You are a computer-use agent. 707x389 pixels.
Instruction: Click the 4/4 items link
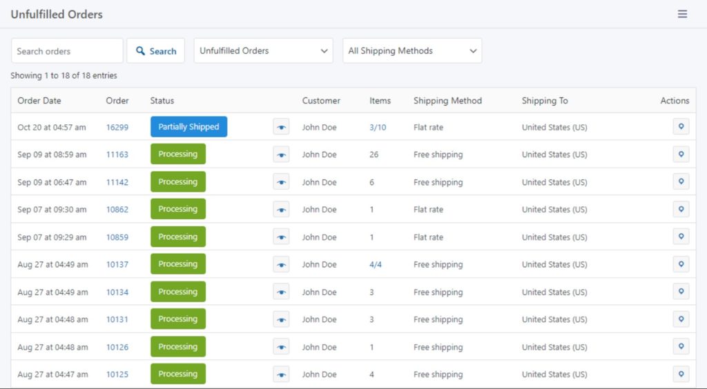pos(376,264)
